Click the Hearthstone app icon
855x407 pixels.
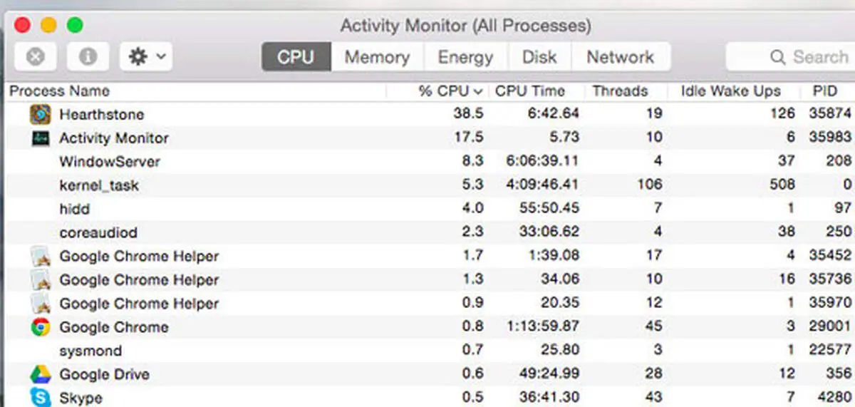point(41,114)
